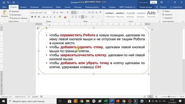Open the multilevel list dropdown

click(86, 12)
